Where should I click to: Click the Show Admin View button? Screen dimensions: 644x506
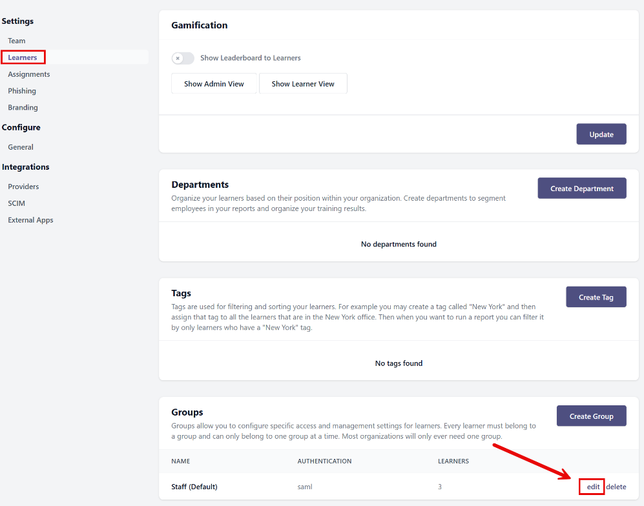(214, 84)
